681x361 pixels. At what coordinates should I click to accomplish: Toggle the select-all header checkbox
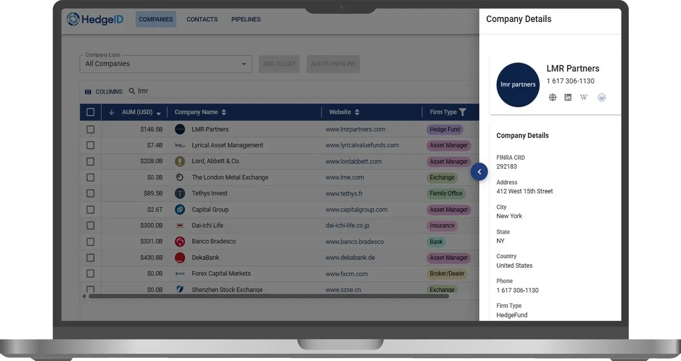point(90,112)
